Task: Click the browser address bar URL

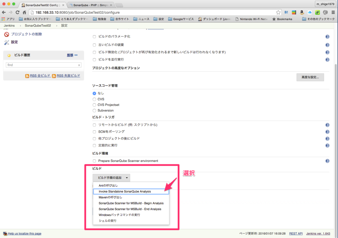Action: pos(78,13)
